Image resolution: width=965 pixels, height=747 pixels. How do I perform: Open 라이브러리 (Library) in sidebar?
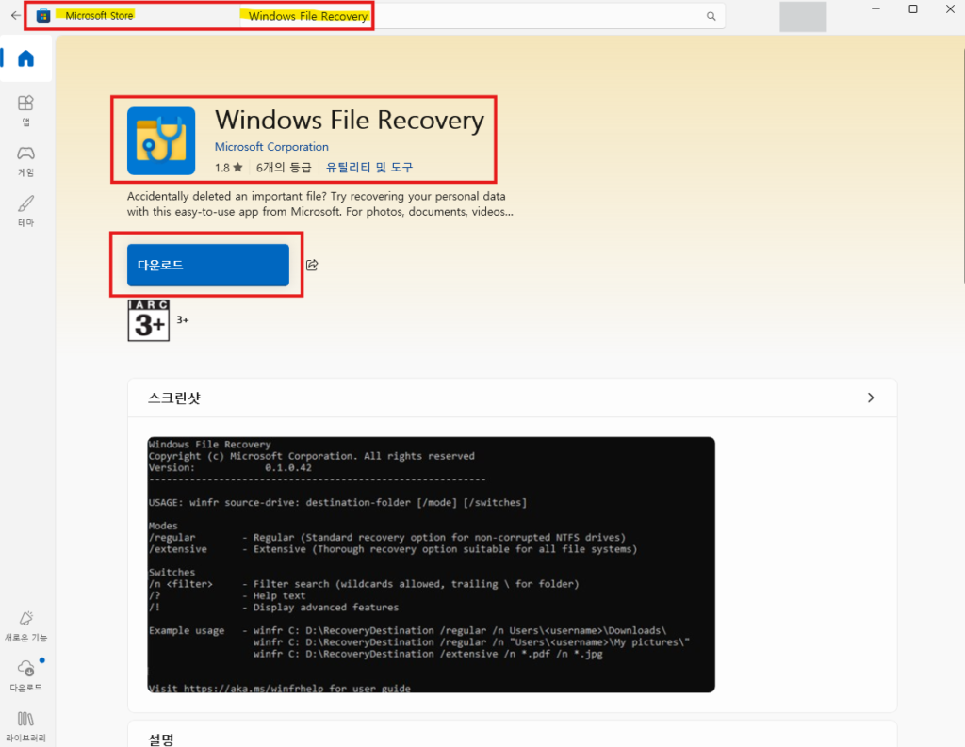[x=25, y=726]
